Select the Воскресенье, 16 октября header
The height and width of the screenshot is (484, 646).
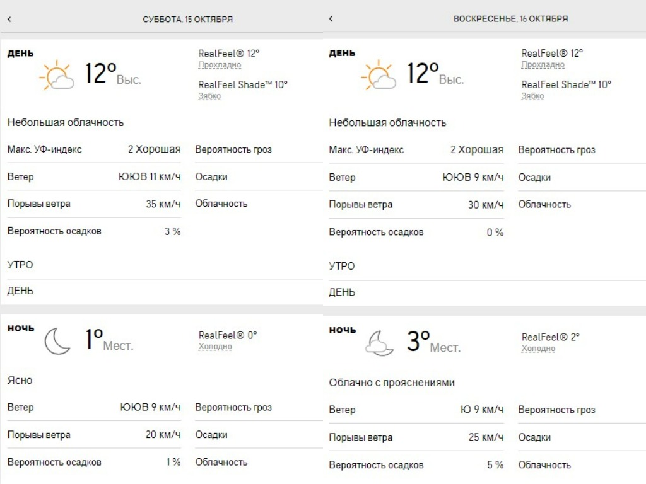[x=510, y=19]
